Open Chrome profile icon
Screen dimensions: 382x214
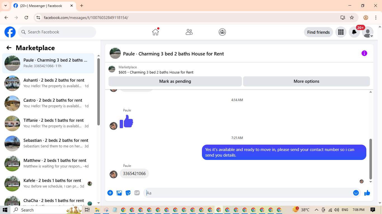366,18
